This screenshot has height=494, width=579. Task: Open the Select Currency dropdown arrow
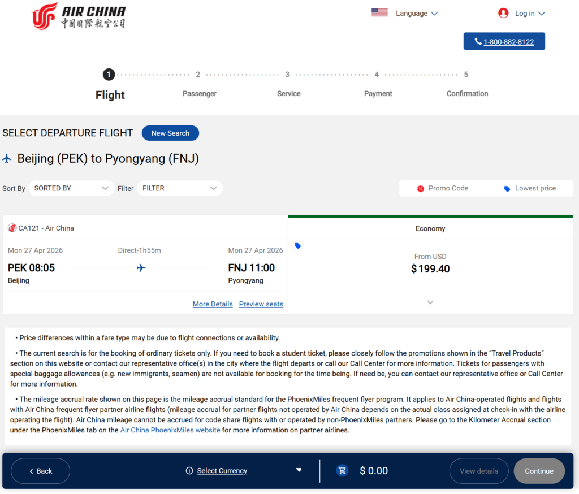point(299,470)
